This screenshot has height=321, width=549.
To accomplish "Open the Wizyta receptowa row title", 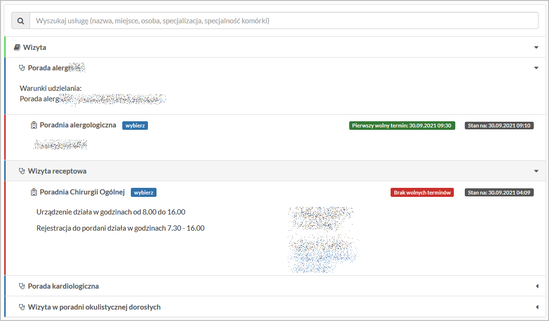I will [x=57, y=171].
